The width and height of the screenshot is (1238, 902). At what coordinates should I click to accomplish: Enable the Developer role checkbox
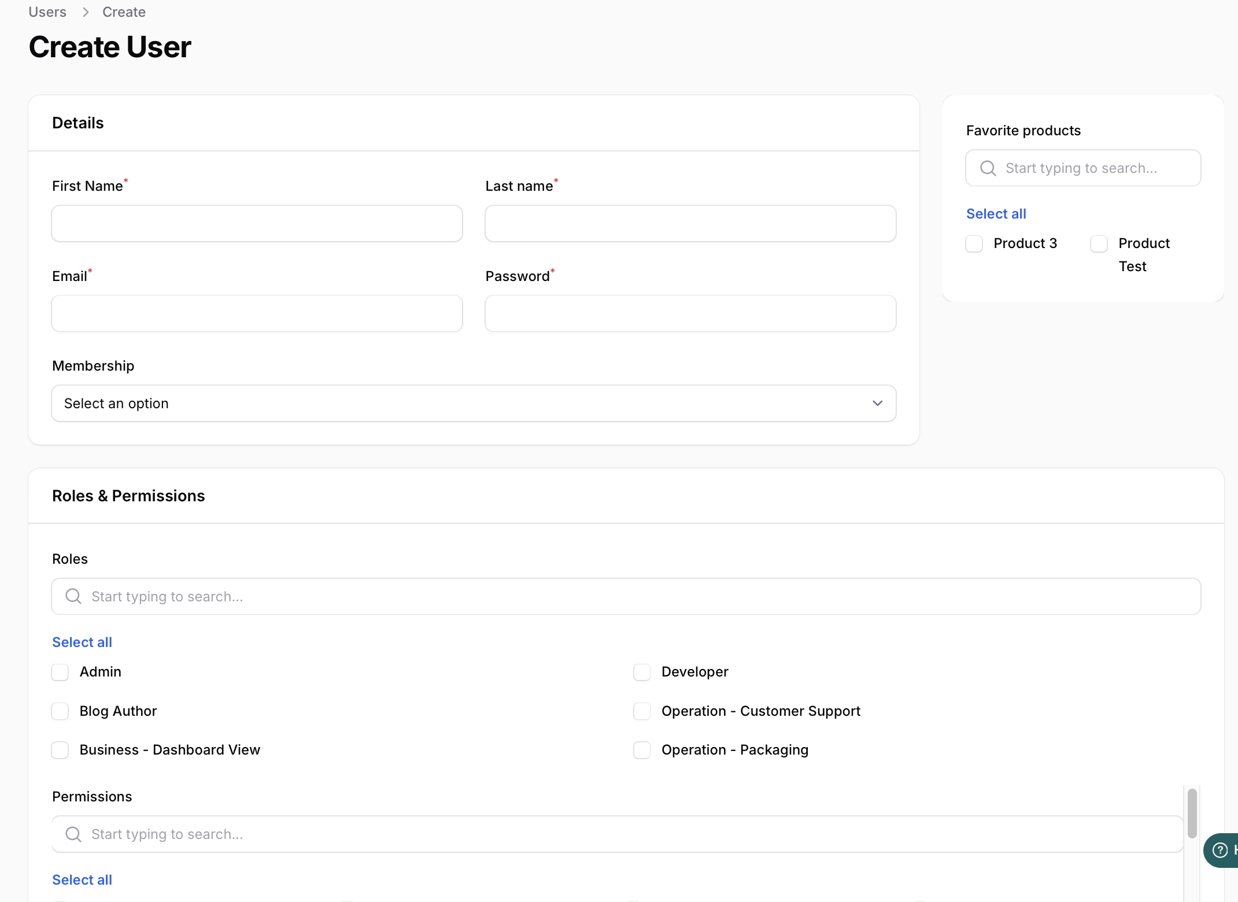[642, 672]
